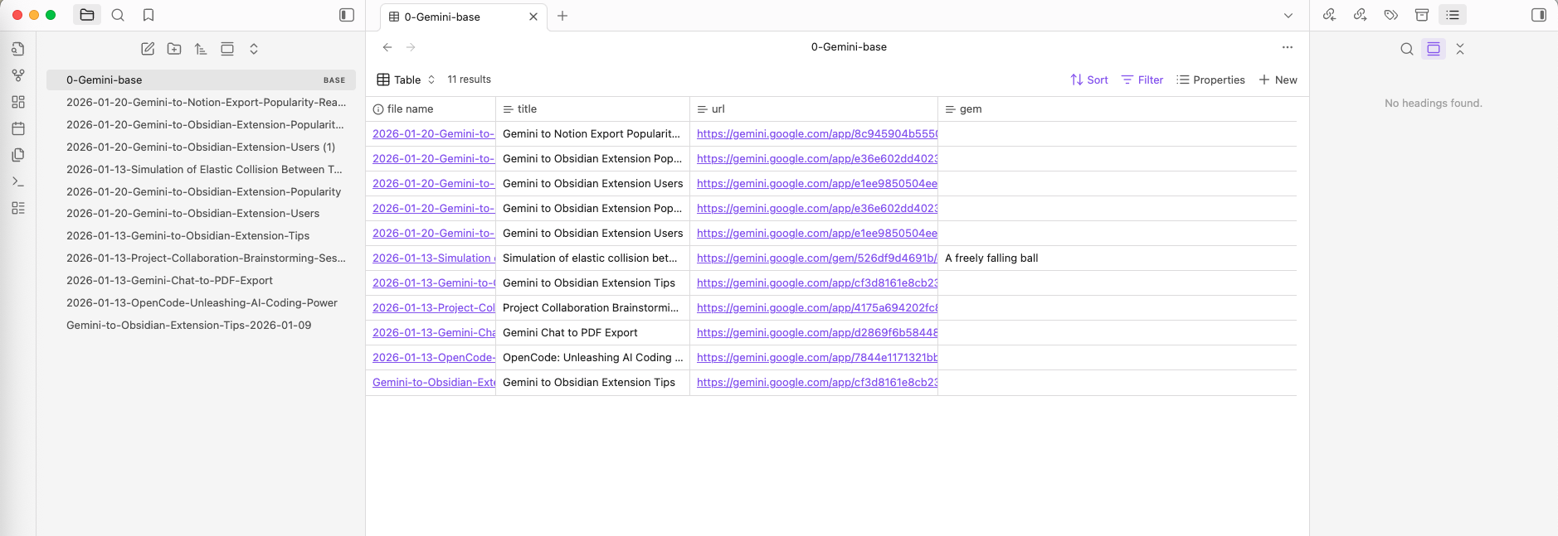Screen dimensions: 1558x536
Task: Open url link ending 7844e1171321bb
Action: coord(817,357)
